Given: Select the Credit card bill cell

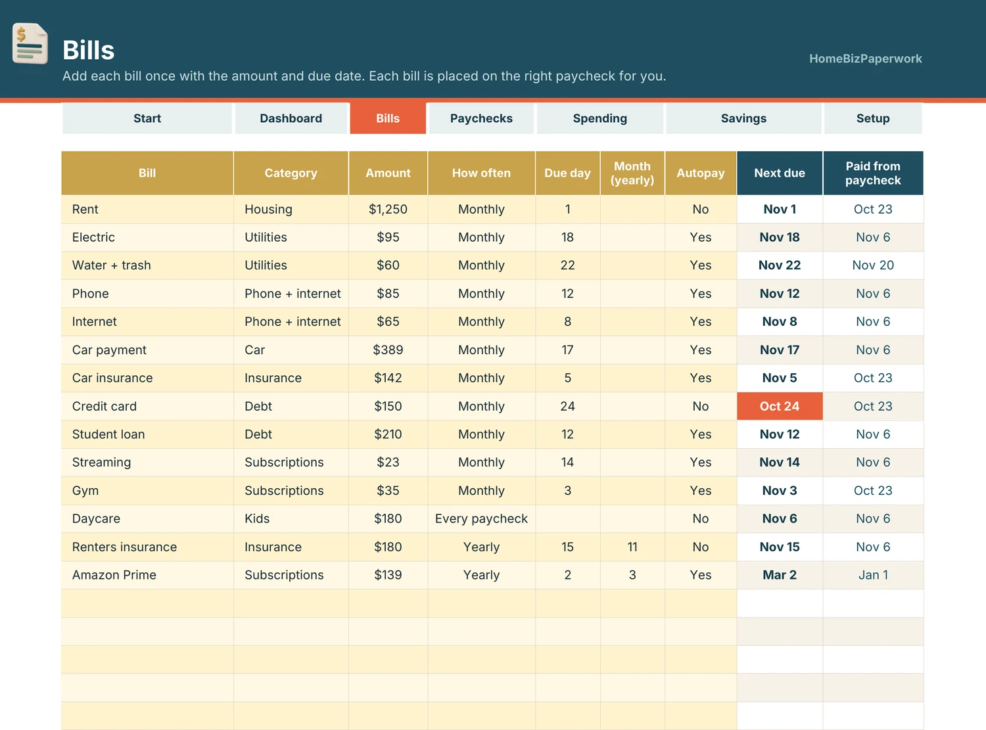Looking at the screenshot, I should [147, 406].
